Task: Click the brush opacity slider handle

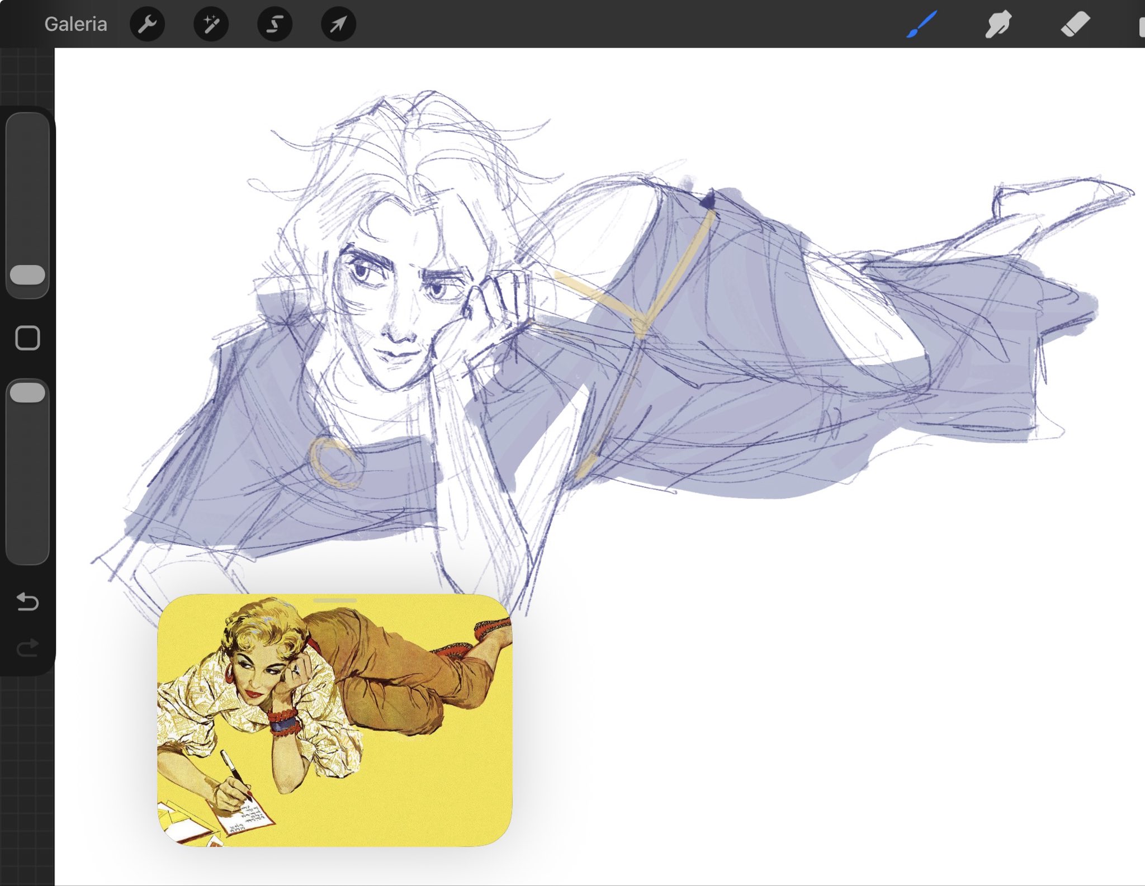Action: (x=27, y=392)
